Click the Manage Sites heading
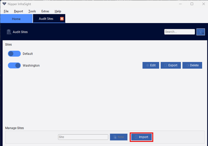Viewport: 208px width, 146px height. pos(15,128)
